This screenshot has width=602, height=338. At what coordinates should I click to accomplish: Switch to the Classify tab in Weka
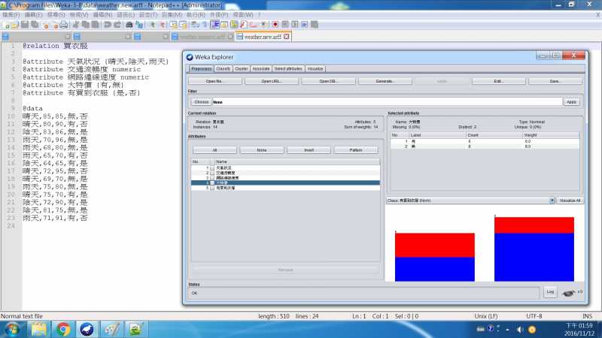[x=223, y=69]
